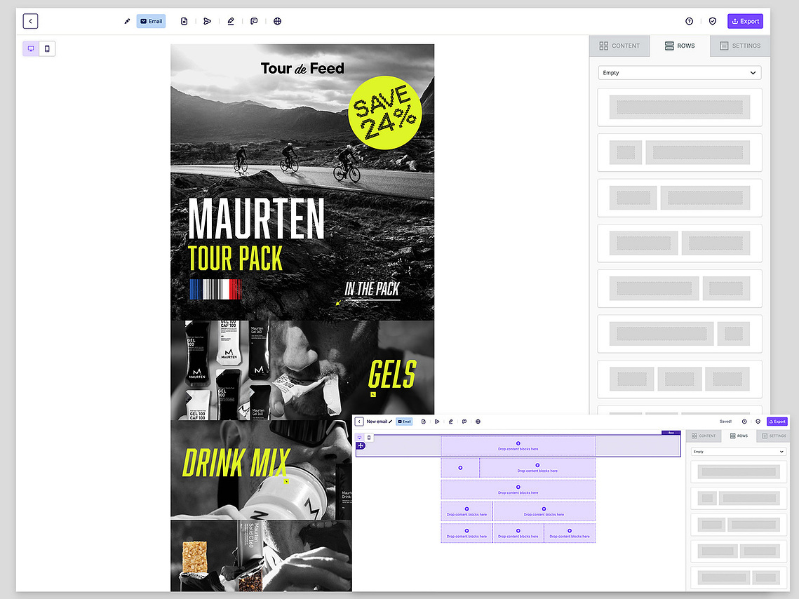Click the Tour de Feed logo
Image resolution: width=799 pixels, height=599 pixels.
click(302, 68)
